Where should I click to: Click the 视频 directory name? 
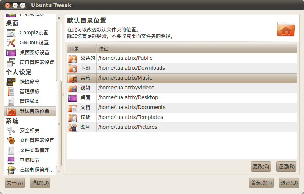(85, 88)
